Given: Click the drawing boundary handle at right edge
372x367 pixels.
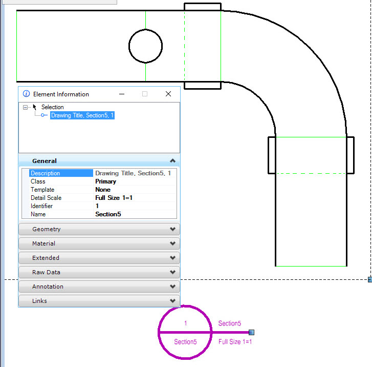Looking at the screenshot, I should [x=370, y=279].
